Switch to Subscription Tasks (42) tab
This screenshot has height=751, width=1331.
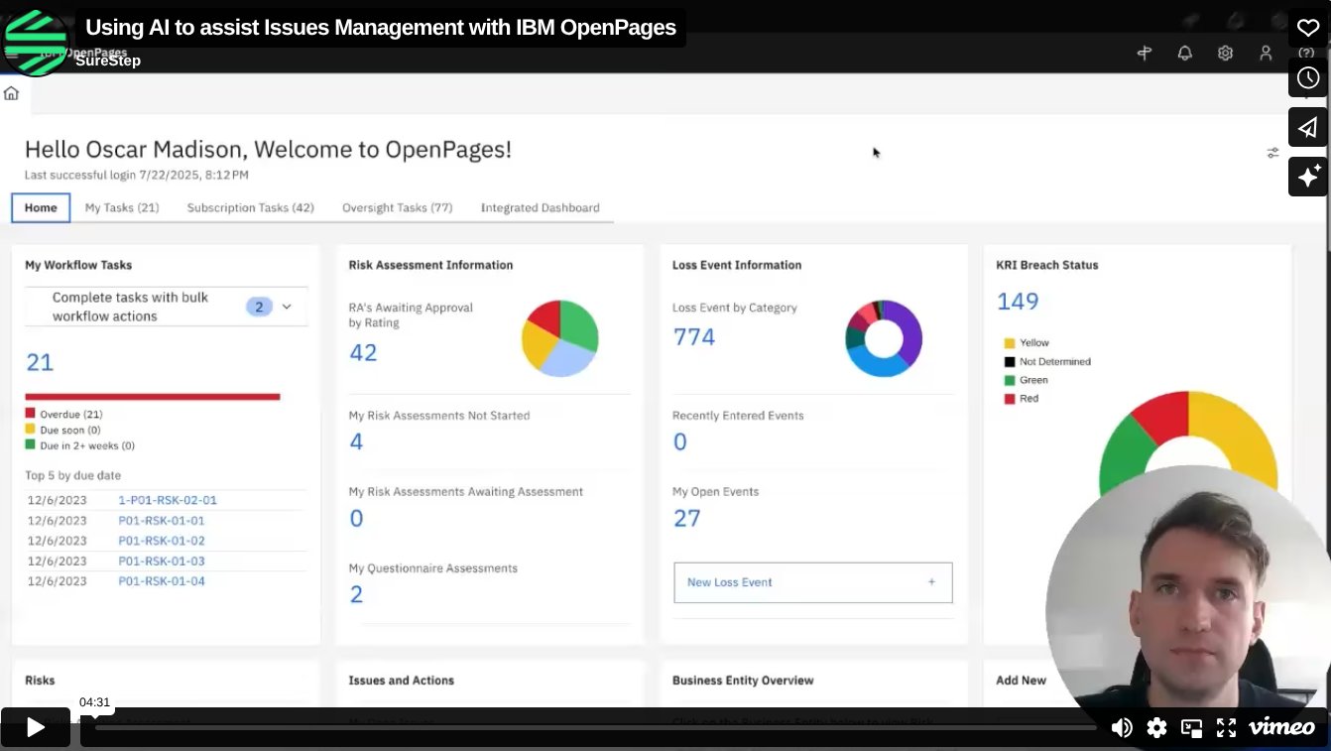pos(250,207)
